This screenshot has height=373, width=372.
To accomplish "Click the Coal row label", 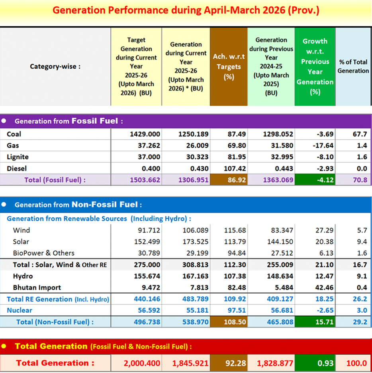I will tap(14, 134).
